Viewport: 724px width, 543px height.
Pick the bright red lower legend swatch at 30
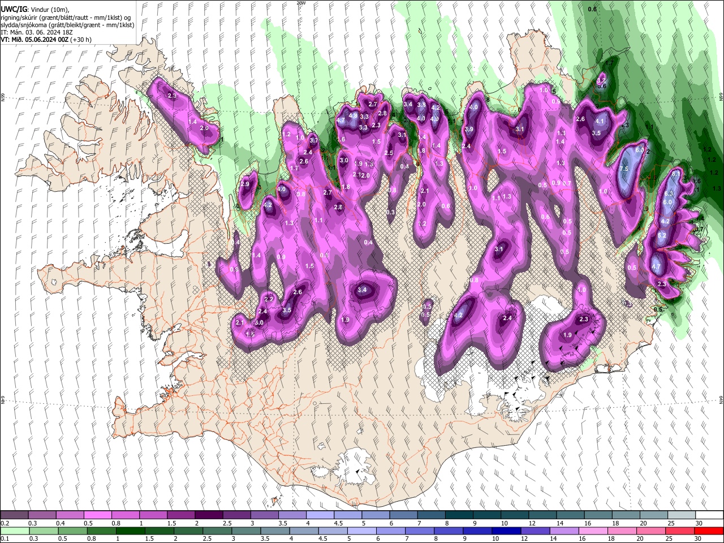[709, 531]
